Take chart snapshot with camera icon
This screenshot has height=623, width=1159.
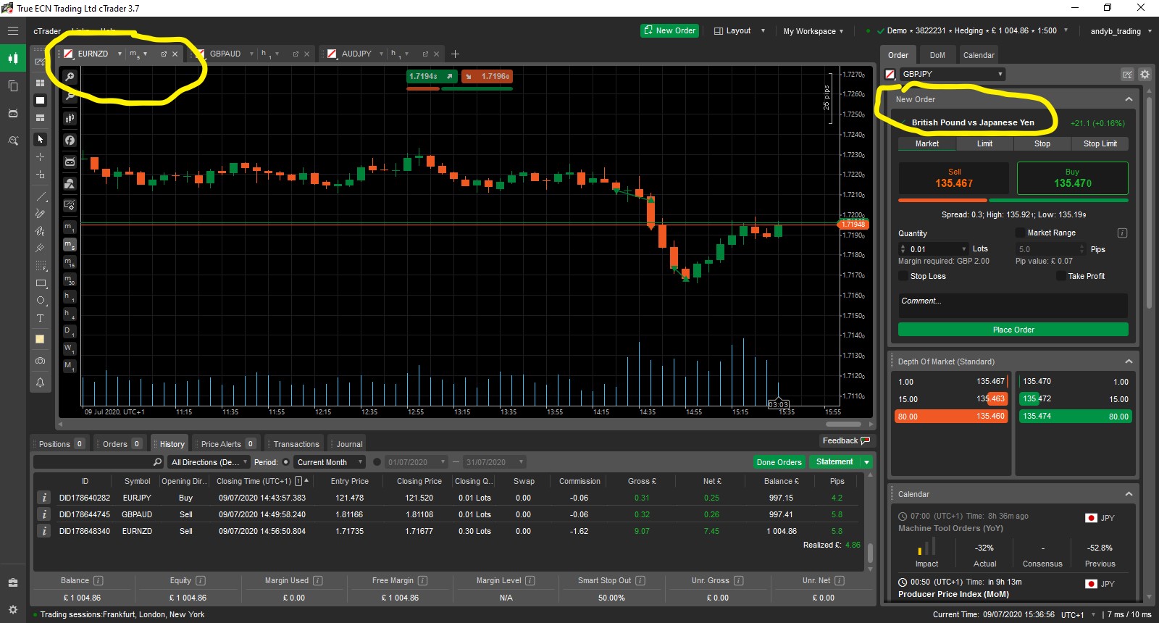41,360
